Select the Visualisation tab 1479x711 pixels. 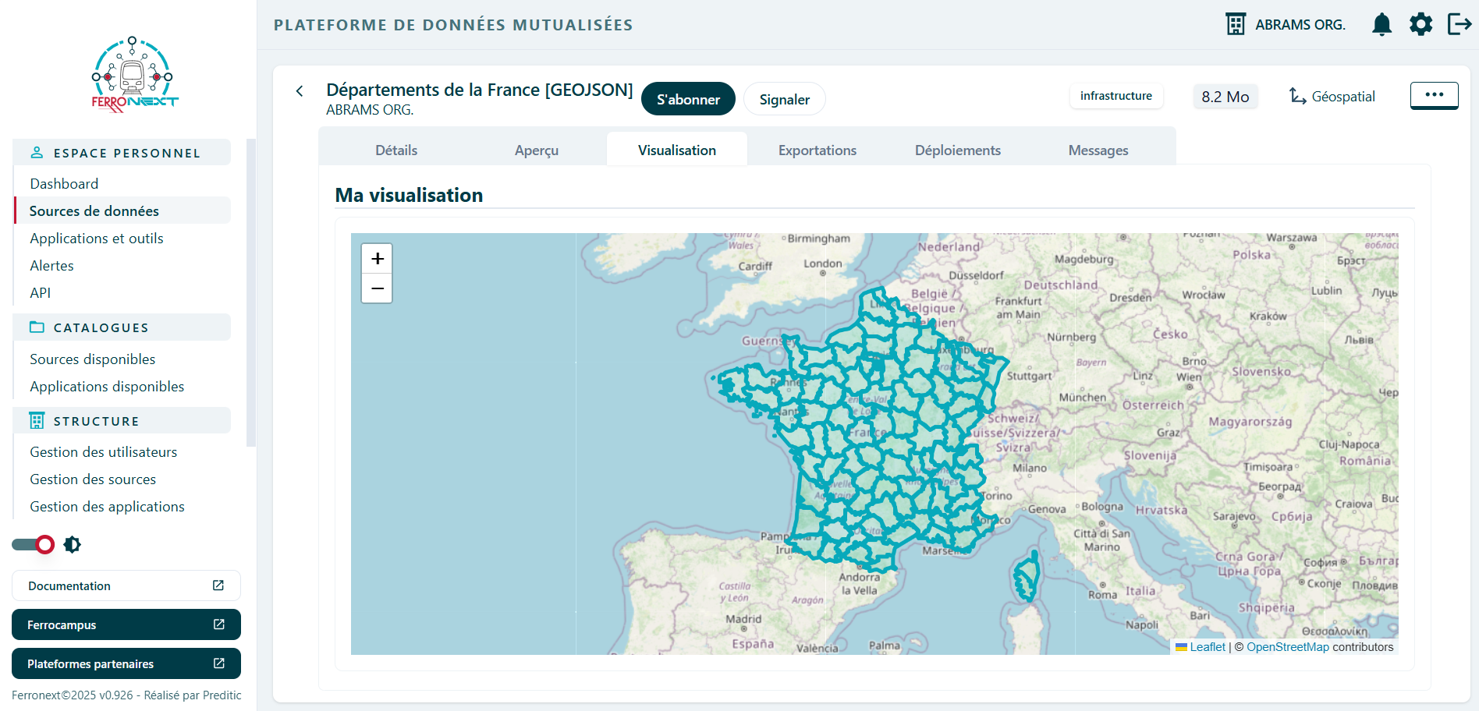click(x=677, y=150)
